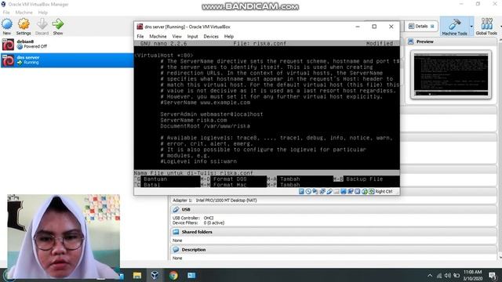Image resolution: width=502 pixels, height=282 pixels.
Task: Click ServerName riska.com line in terminal
Action: [194, 120]
